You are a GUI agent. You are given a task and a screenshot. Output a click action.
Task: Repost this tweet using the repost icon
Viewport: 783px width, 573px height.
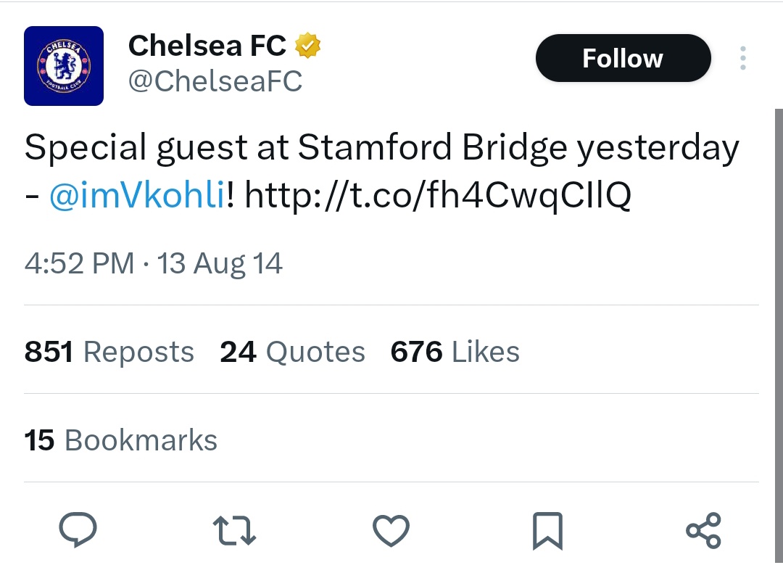(236, 531)
